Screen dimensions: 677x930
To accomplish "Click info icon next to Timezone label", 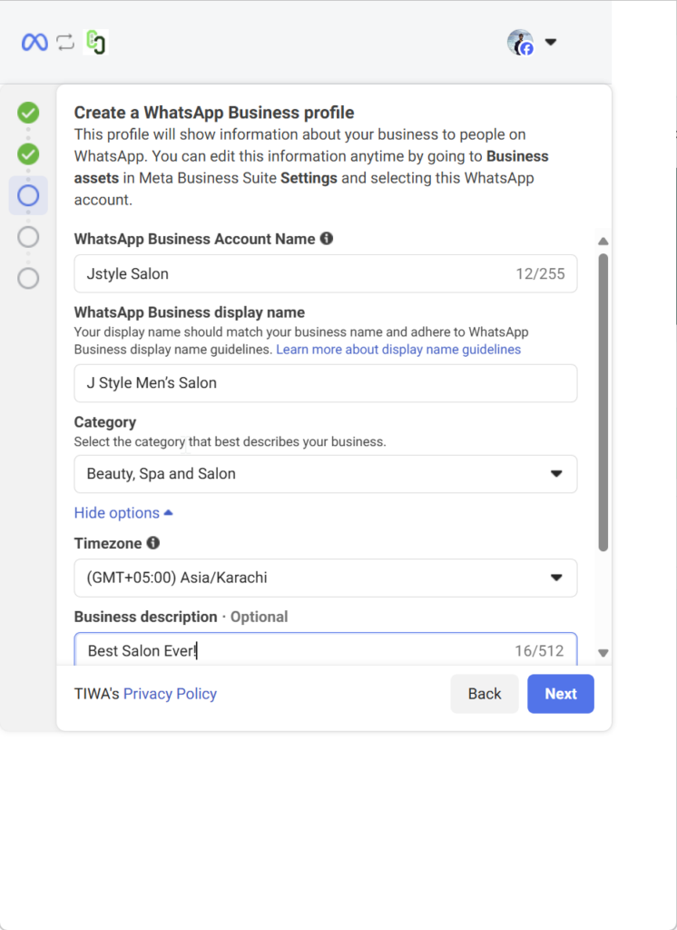I will pos(153,543).
